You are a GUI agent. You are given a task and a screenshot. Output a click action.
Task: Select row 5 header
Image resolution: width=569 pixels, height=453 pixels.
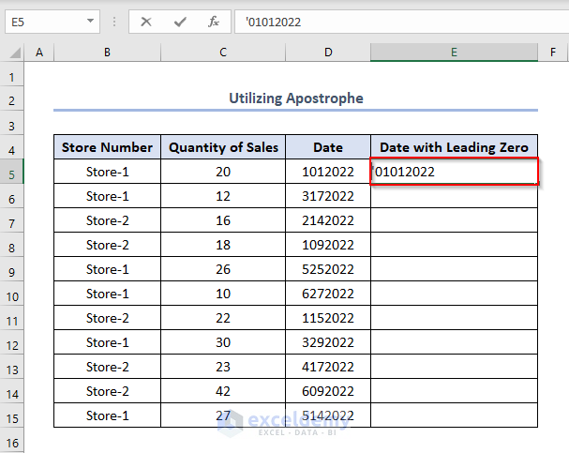point(13,173)
